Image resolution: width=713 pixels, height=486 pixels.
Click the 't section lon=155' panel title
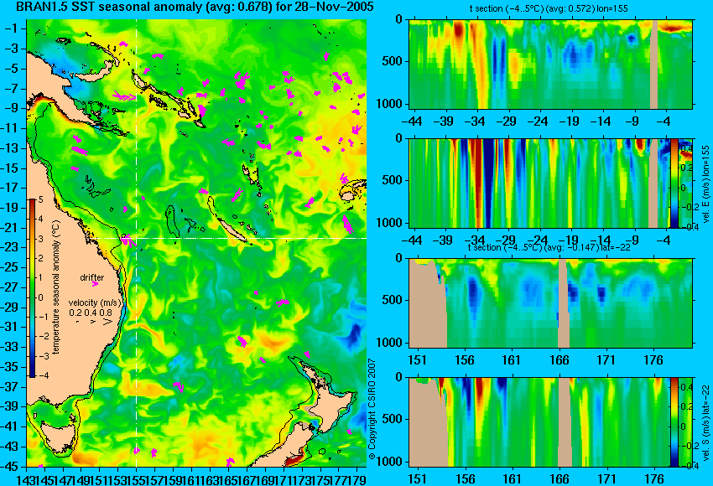click(x=549, y=8)
